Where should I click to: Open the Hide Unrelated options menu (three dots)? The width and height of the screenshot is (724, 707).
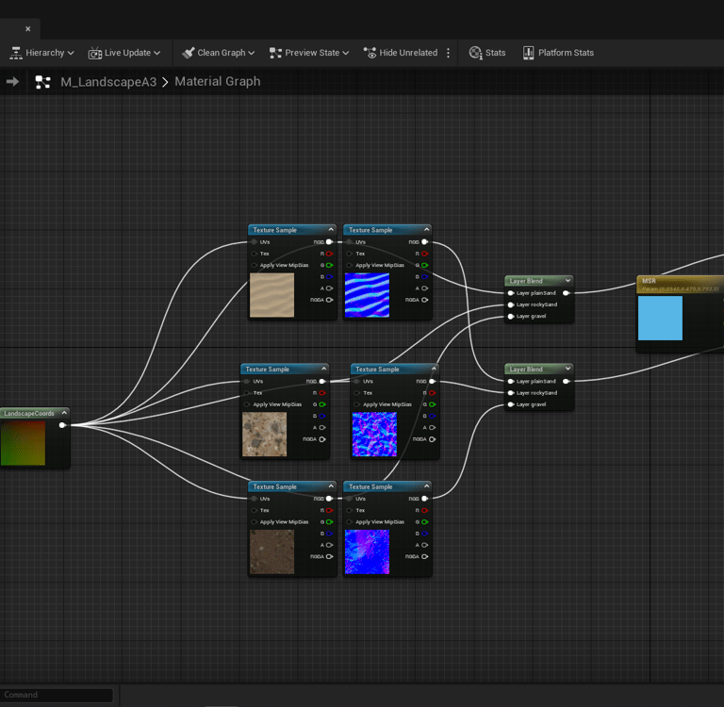tap(448, 53)
